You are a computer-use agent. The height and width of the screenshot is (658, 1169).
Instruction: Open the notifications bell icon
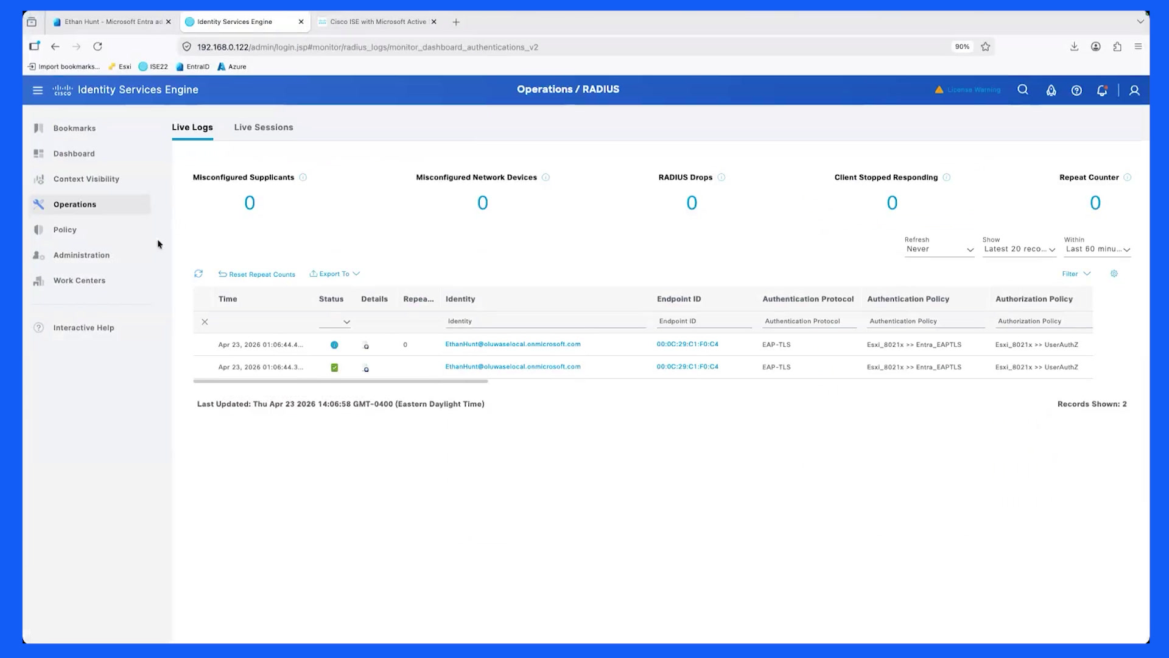click(1102, 90)
